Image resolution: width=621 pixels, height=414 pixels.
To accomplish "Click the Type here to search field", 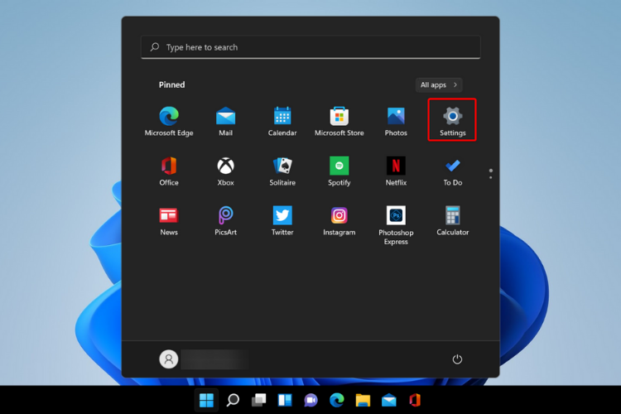I will (x=310, y=47).
